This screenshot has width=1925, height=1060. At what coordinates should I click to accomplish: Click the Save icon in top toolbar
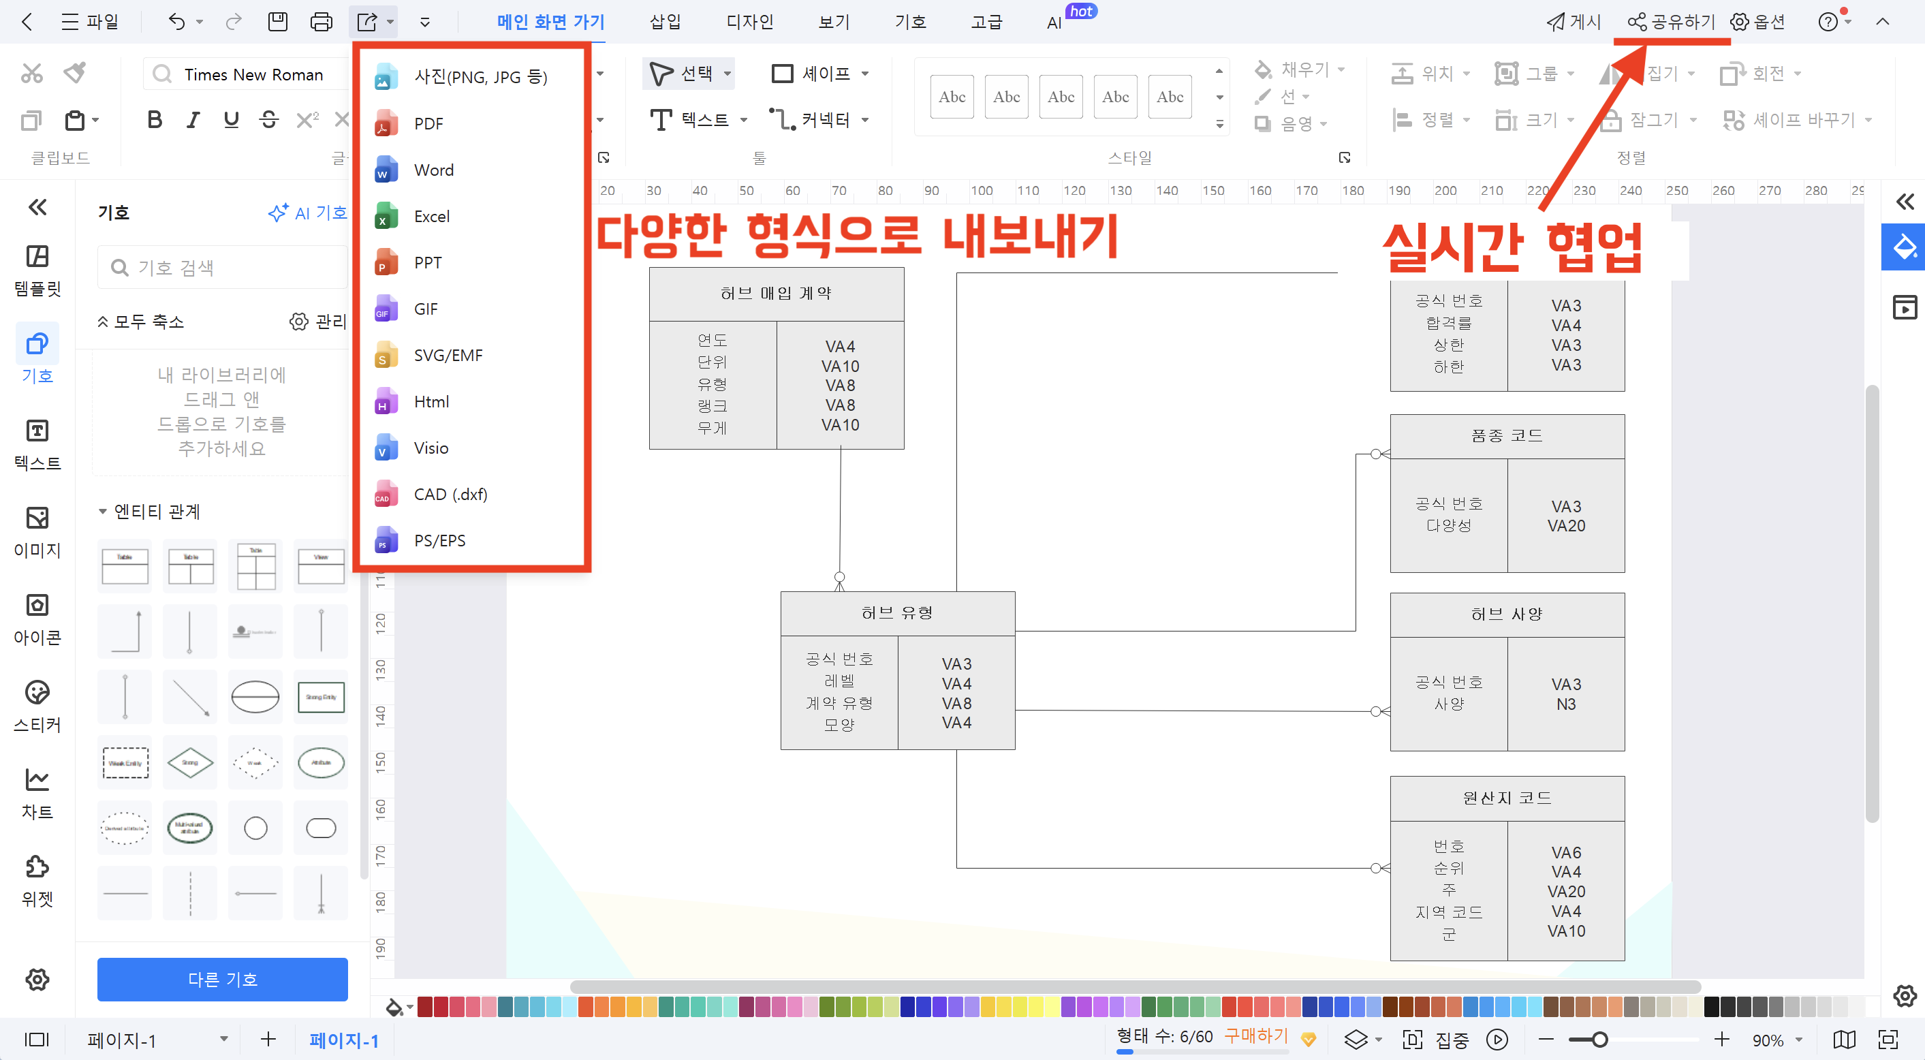click(277, 22)
